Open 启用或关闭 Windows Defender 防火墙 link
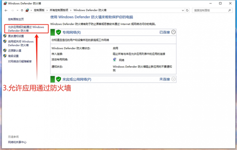This screenshot has width=237, height=150. (x=21, y=43)
